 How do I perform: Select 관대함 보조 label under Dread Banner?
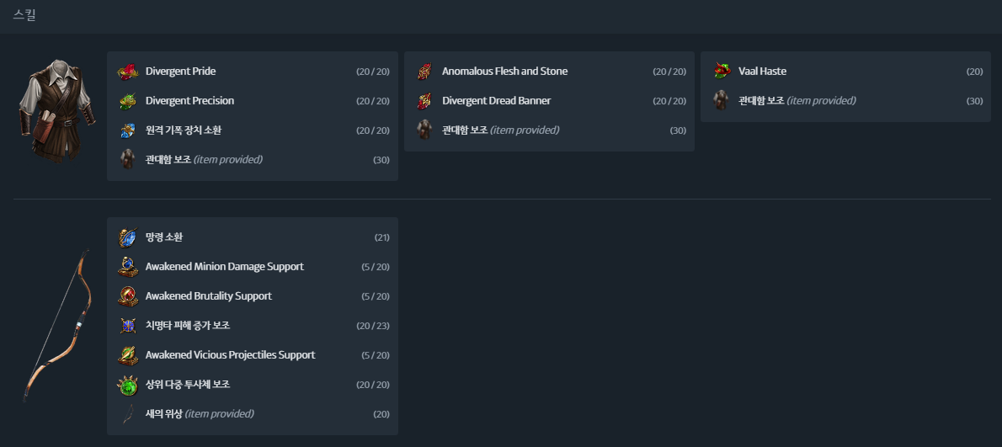tap(501, 130)
